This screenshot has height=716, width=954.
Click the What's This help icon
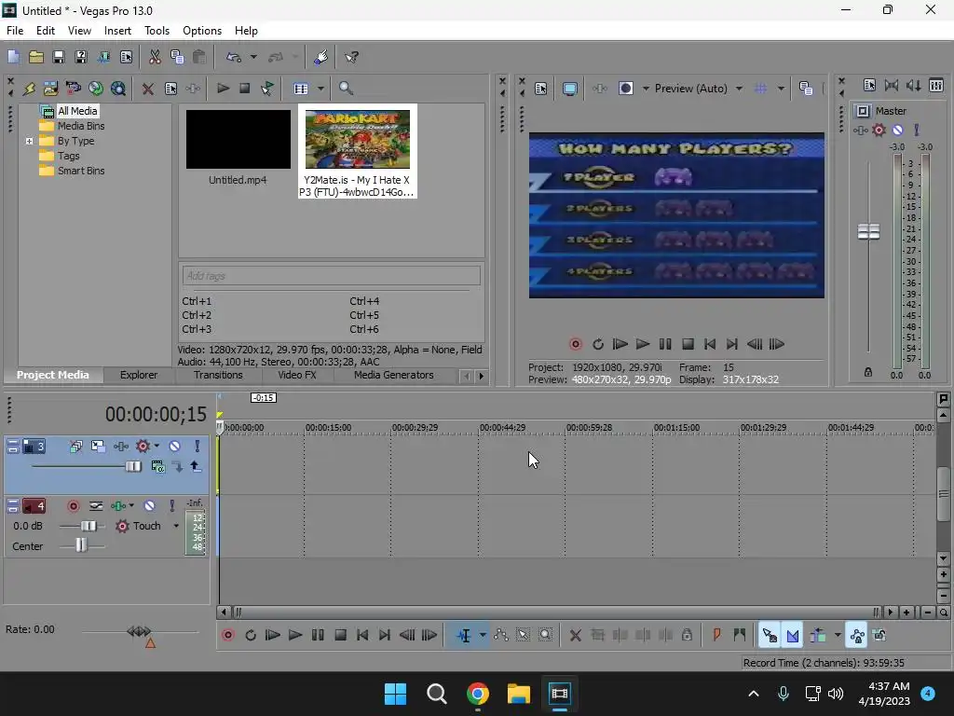point(351,57)
